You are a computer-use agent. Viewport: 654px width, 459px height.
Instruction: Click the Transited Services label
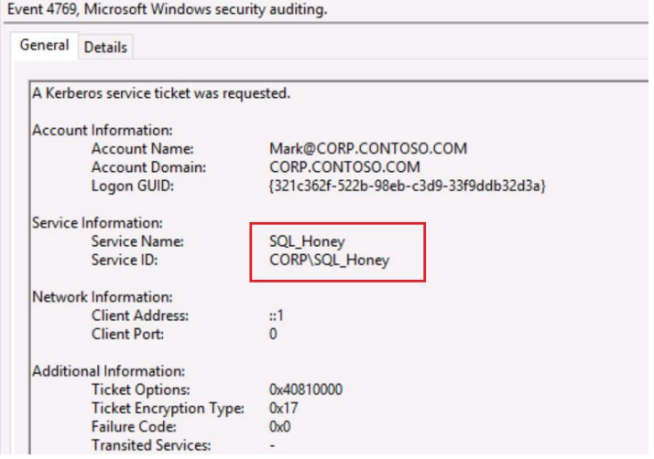coord(151,445)
